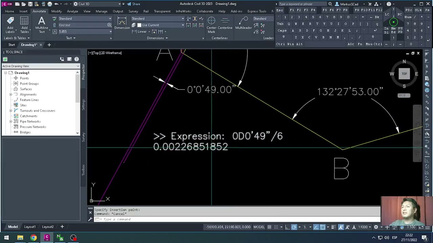Viewport: 433px width, 243px height.
Task: Expand the Pipe Networks tree node
Action: tap(10, 122)
